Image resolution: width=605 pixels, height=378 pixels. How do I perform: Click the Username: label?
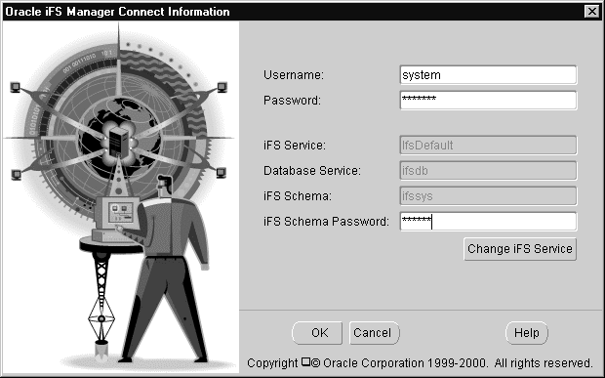[x=294, y=75]
